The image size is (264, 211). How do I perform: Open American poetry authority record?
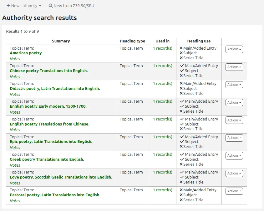click(26, 53)
